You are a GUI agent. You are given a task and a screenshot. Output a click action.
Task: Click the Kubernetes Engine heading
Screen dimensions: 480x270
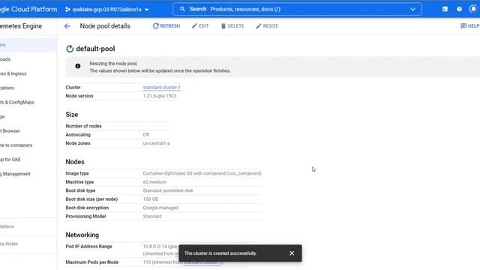pos(21,26)
